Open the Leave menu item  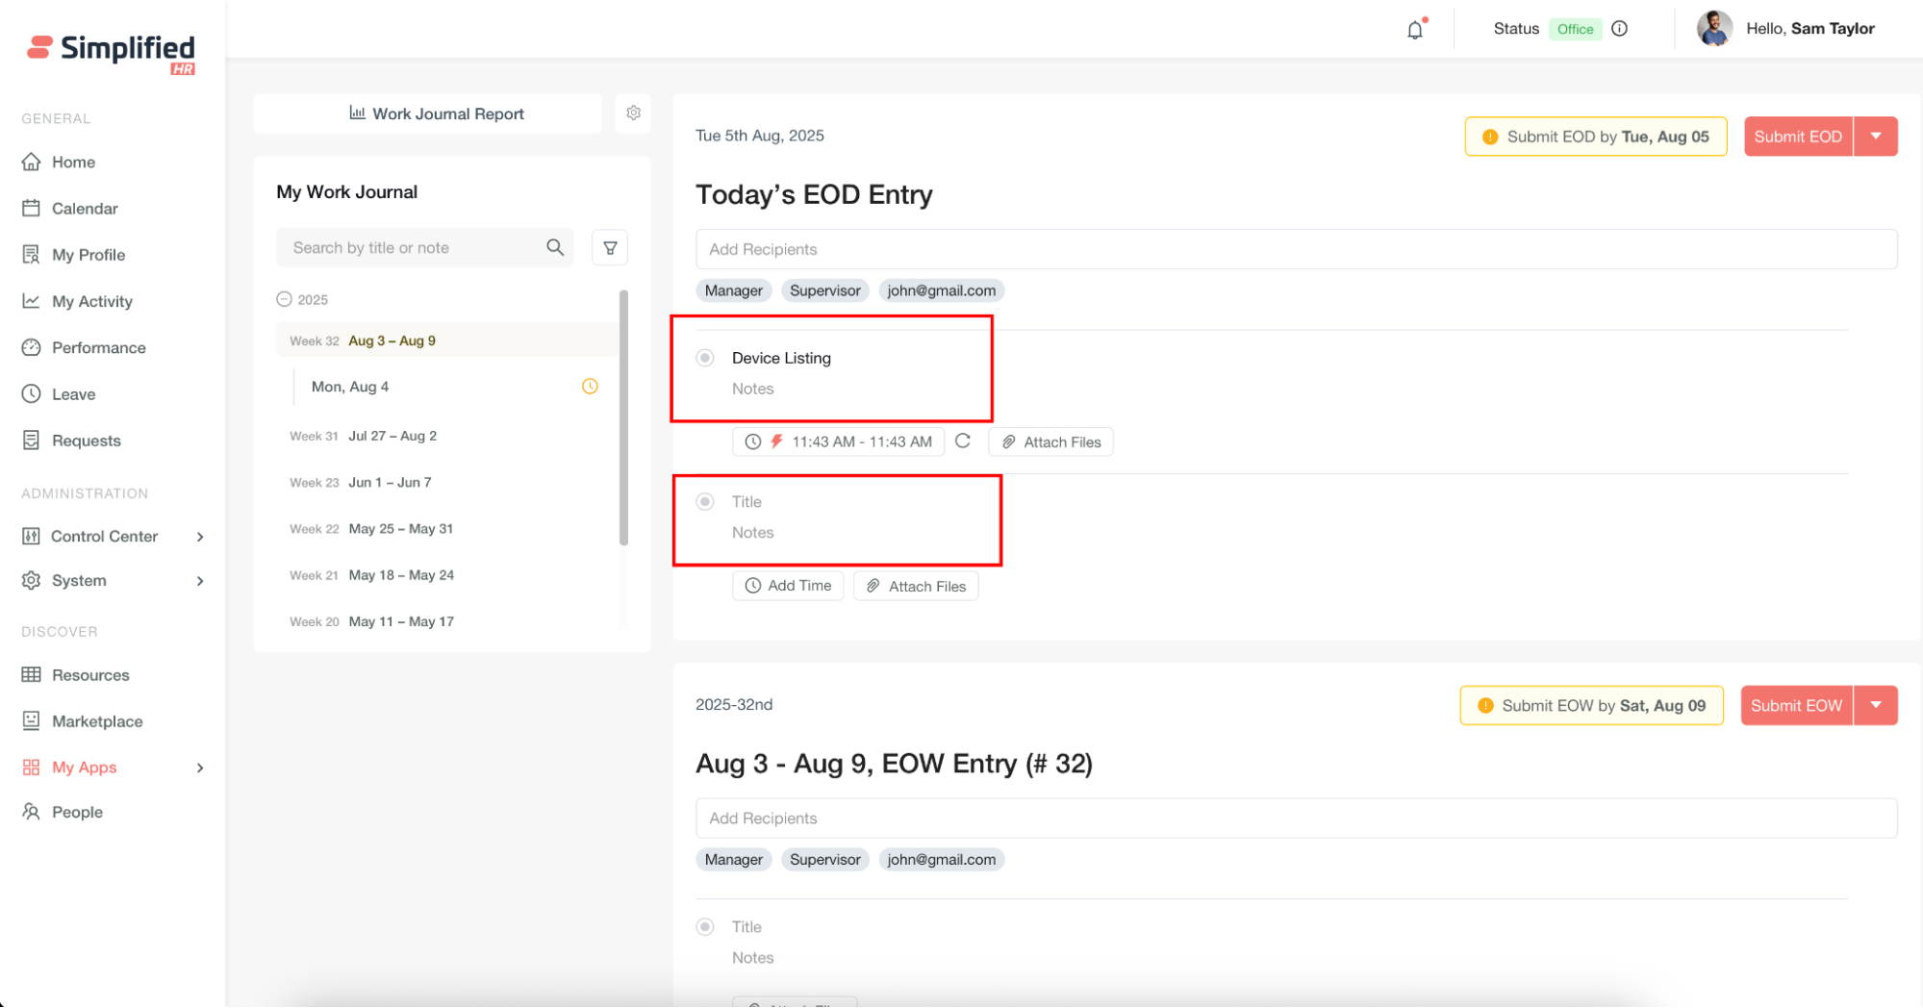tap(73, 394)
